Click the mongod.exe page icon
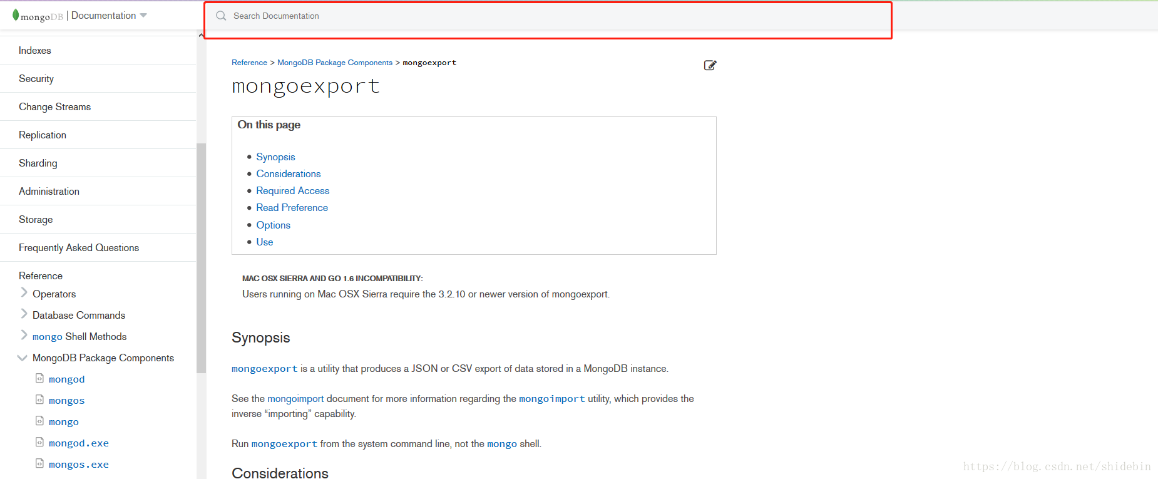1158x479 pixels. click(x=39, y=442)
